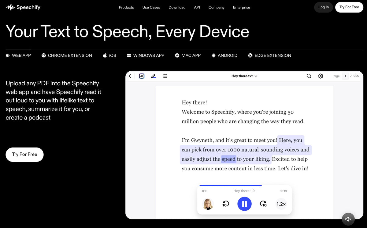Go back with the left chevron arrow
Screen dimensions: 367x228
point(130,76)
